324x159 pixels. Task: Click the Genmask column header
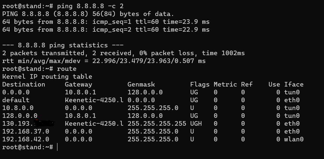coord(141,84)
